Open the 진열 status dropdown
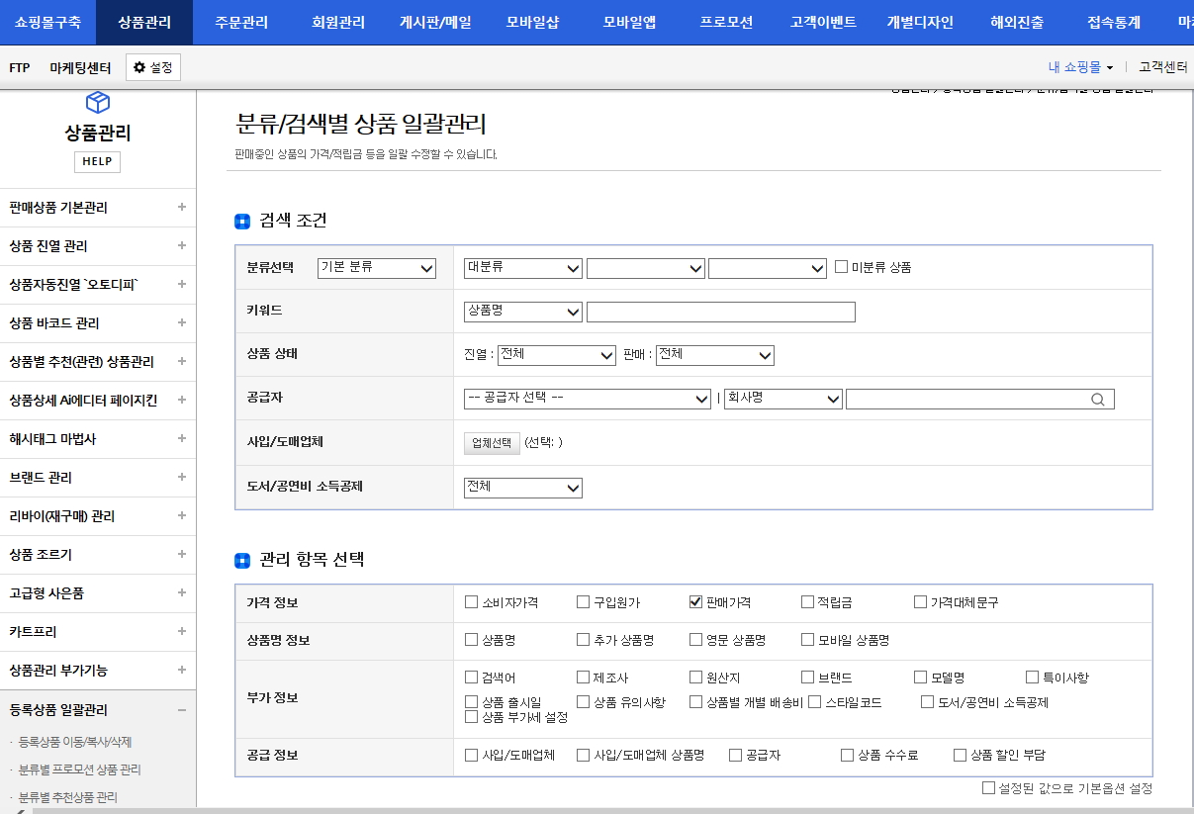The image size is (1194, 814). (557, 355)
